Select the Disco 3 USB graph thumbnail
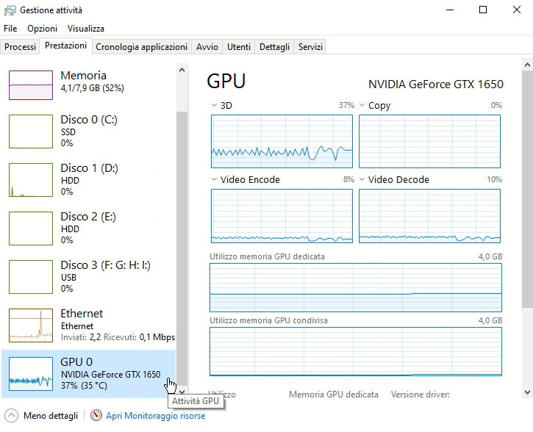The width and height of the screenshot is (533, 432). click(x=31, y=277)
